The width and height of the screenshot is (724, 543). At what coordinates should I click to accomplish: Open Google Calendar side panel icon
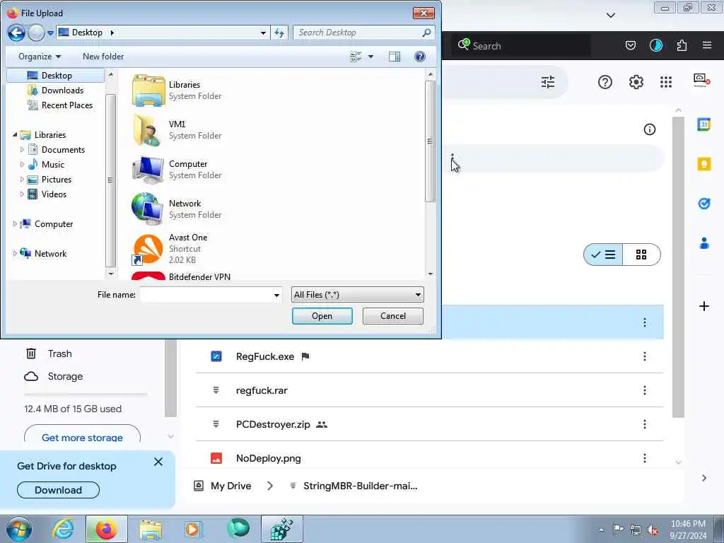coord(703,124)
